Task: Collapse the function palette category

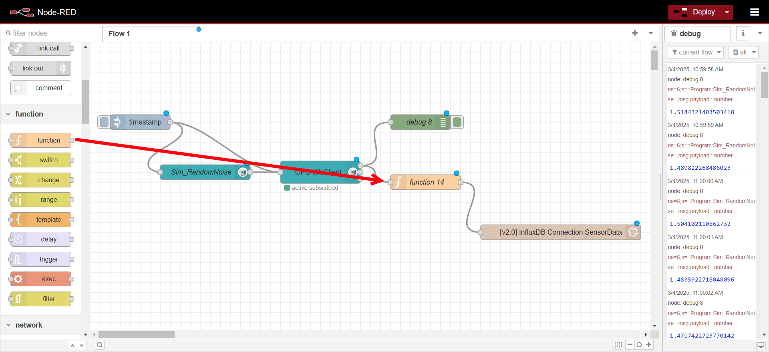Action: click(x=9, y=114)
